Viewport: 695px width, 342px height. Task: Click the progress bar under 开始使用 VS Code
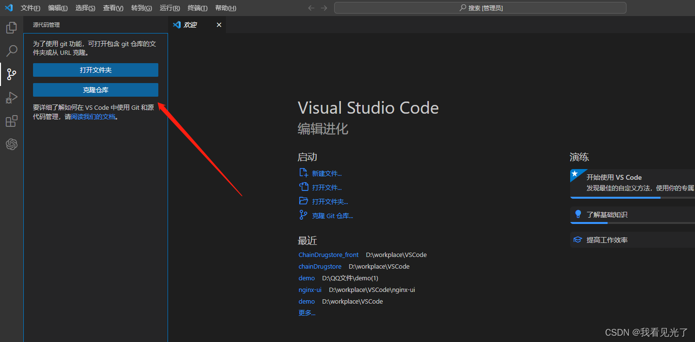click(x=632, y=198)
